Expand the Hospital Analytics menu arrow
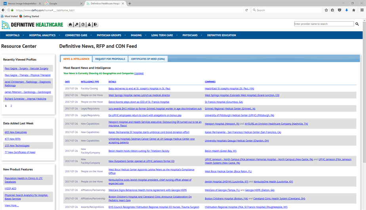The height and width of the screenshot is (210, 366). pos(59,36)
